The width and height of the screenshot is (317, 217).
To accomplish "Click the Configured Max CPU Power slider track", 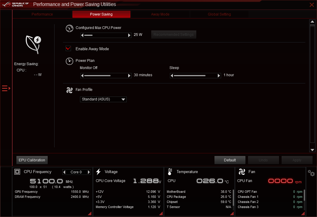I will pos(106,35).
